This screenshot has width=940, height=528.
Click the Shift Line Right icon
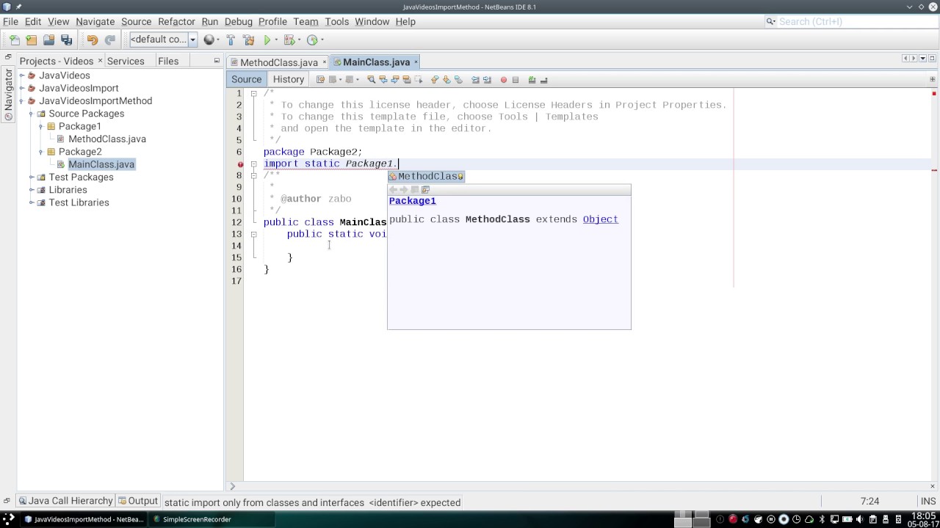[487, 79]
